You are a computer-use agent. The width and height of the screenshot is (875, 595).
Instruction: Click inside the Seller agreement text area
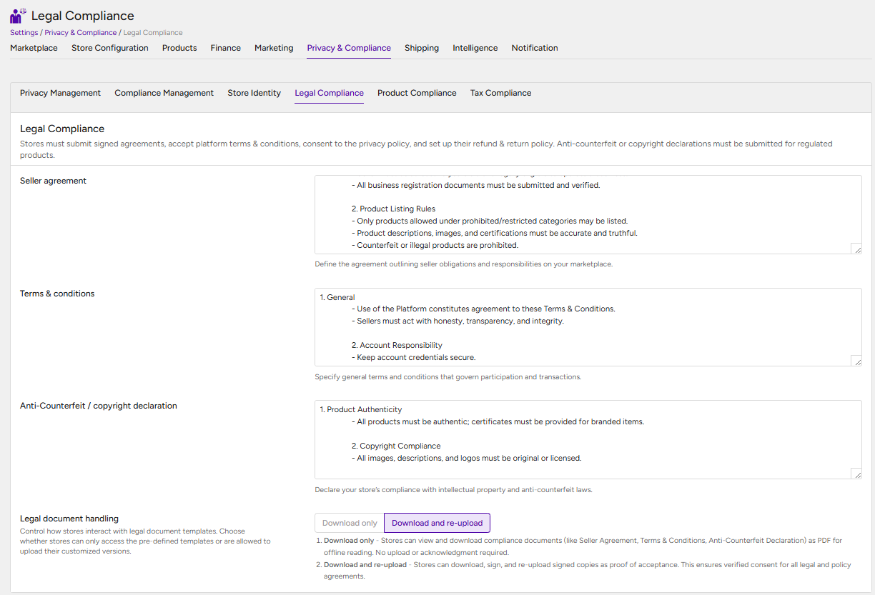click(588, 214)
